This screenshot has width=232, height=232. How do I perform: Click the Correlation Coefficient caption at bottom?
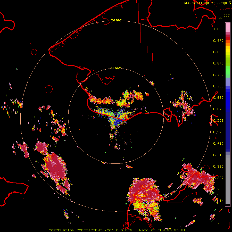click(x=117, y=230)
